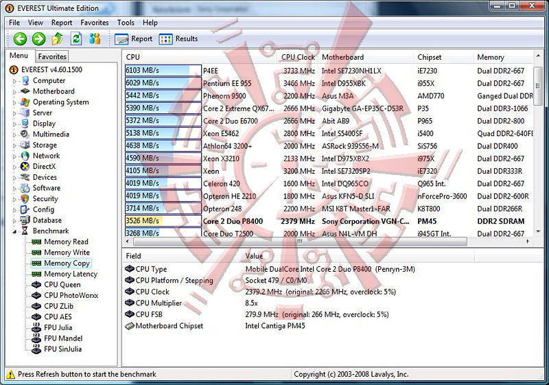Collapse the Benchmark tree node
Viewport: 549px width, 385px height.
(x=14, y=231)
